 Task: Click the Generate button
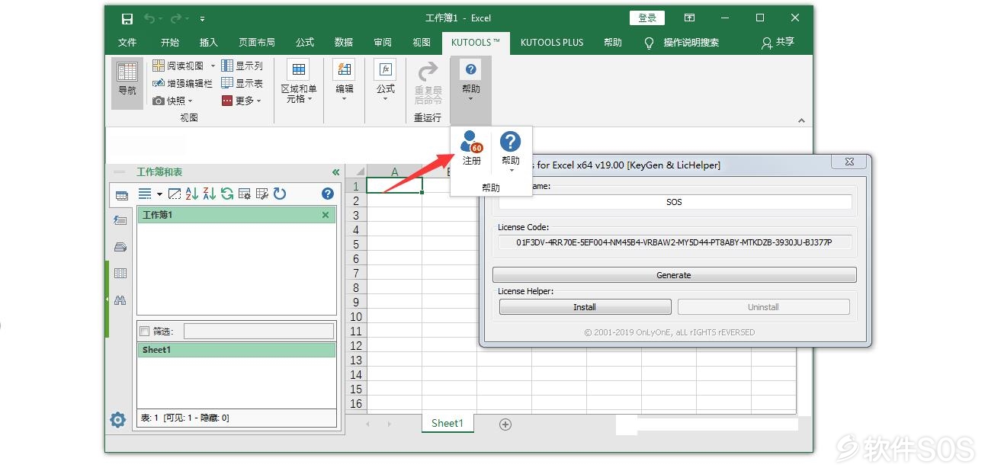point(675,275)
